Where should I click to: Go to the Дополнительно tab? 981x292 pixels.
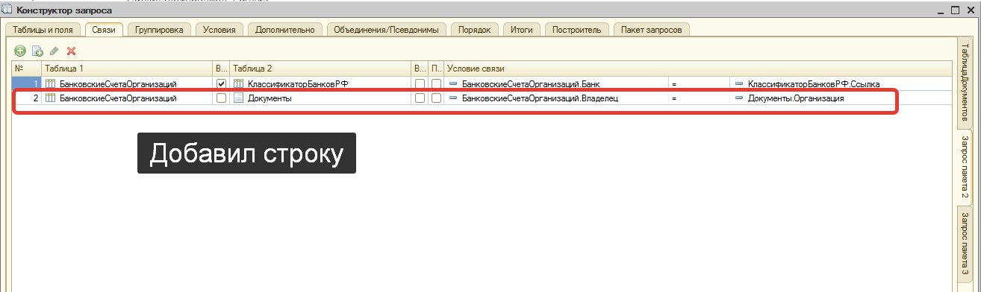(x=285, y=30)
